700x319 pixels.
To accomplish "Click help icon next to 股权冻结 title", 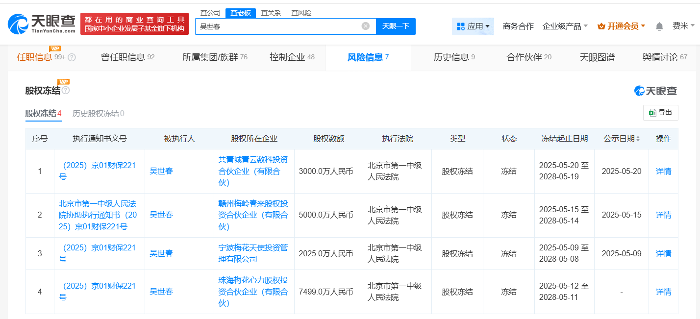I will click(66, 91).
